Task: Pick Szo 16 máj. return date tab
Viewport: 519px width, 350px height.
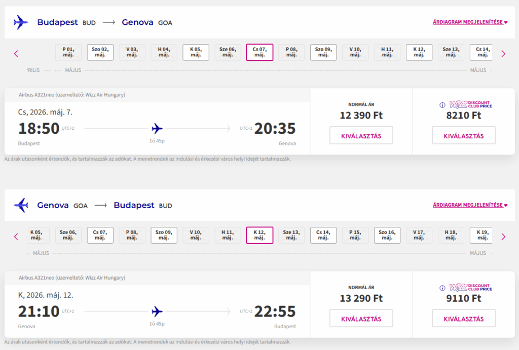Action: [387, 235]
